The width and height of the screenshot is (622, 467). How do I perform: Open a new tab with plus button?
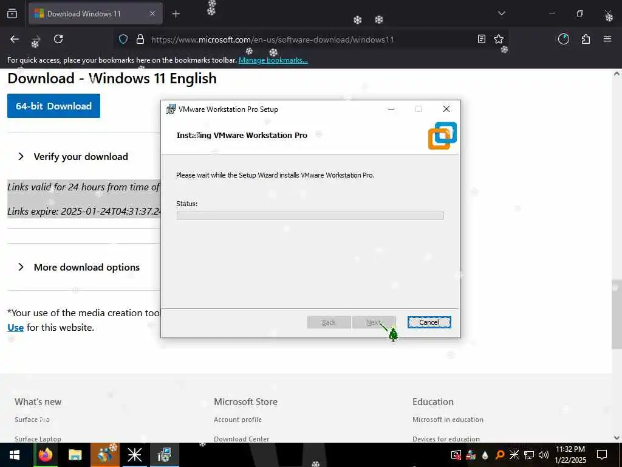(176, 14)
